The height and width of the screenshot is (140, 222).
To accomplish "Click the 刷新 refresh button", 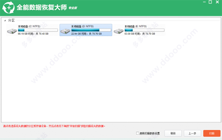I will tap(173, 133).
